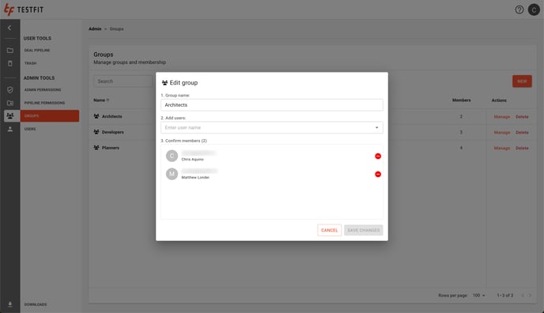544x313 pixels.
Task: Click the TestFit logo
Action: pos(24,9)
